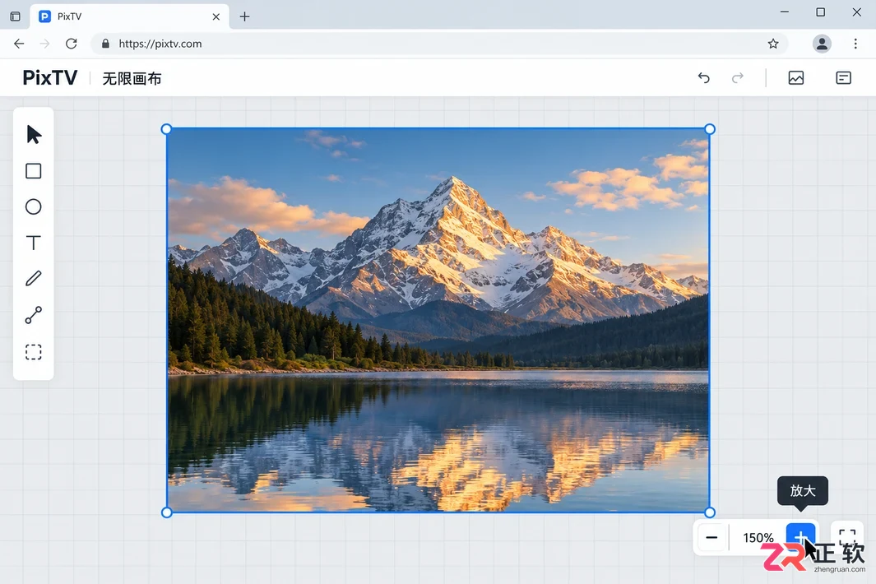
Task: Redo the canvas action
Action: [738, 77]
